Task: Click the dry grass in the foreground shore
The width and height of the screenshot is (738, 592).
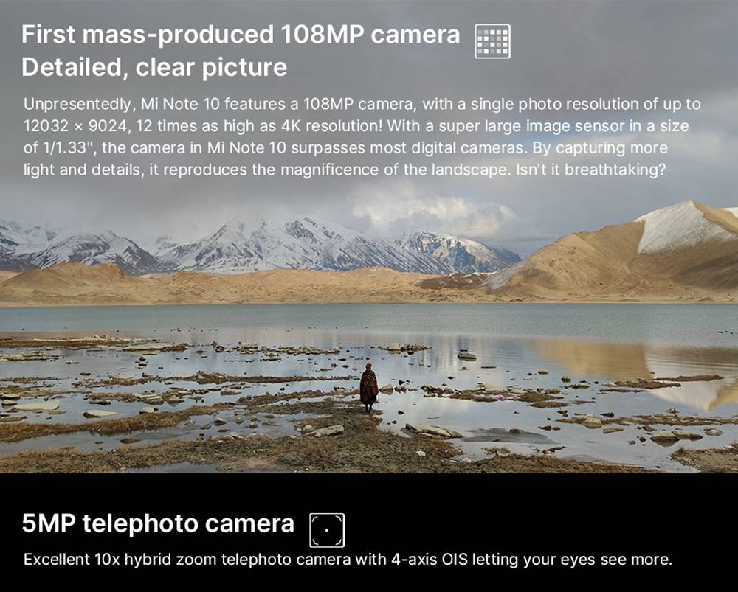Action: click(235, 451)
